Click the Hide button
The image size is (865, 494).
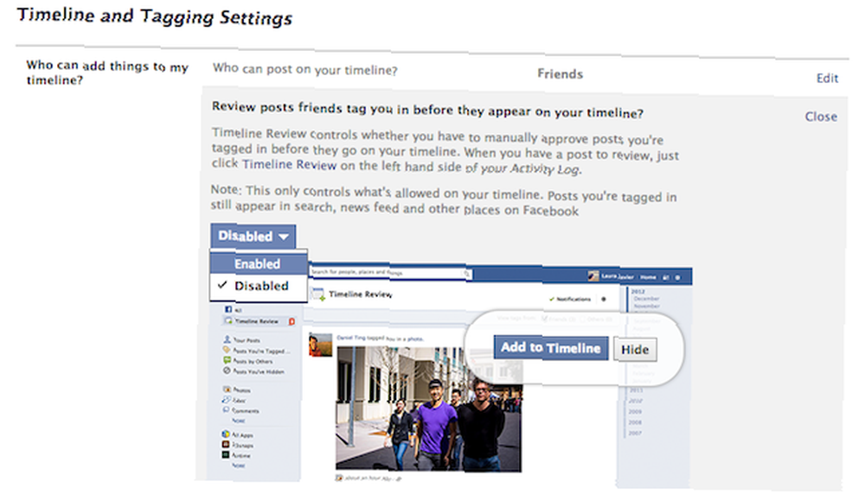(635, 350)
